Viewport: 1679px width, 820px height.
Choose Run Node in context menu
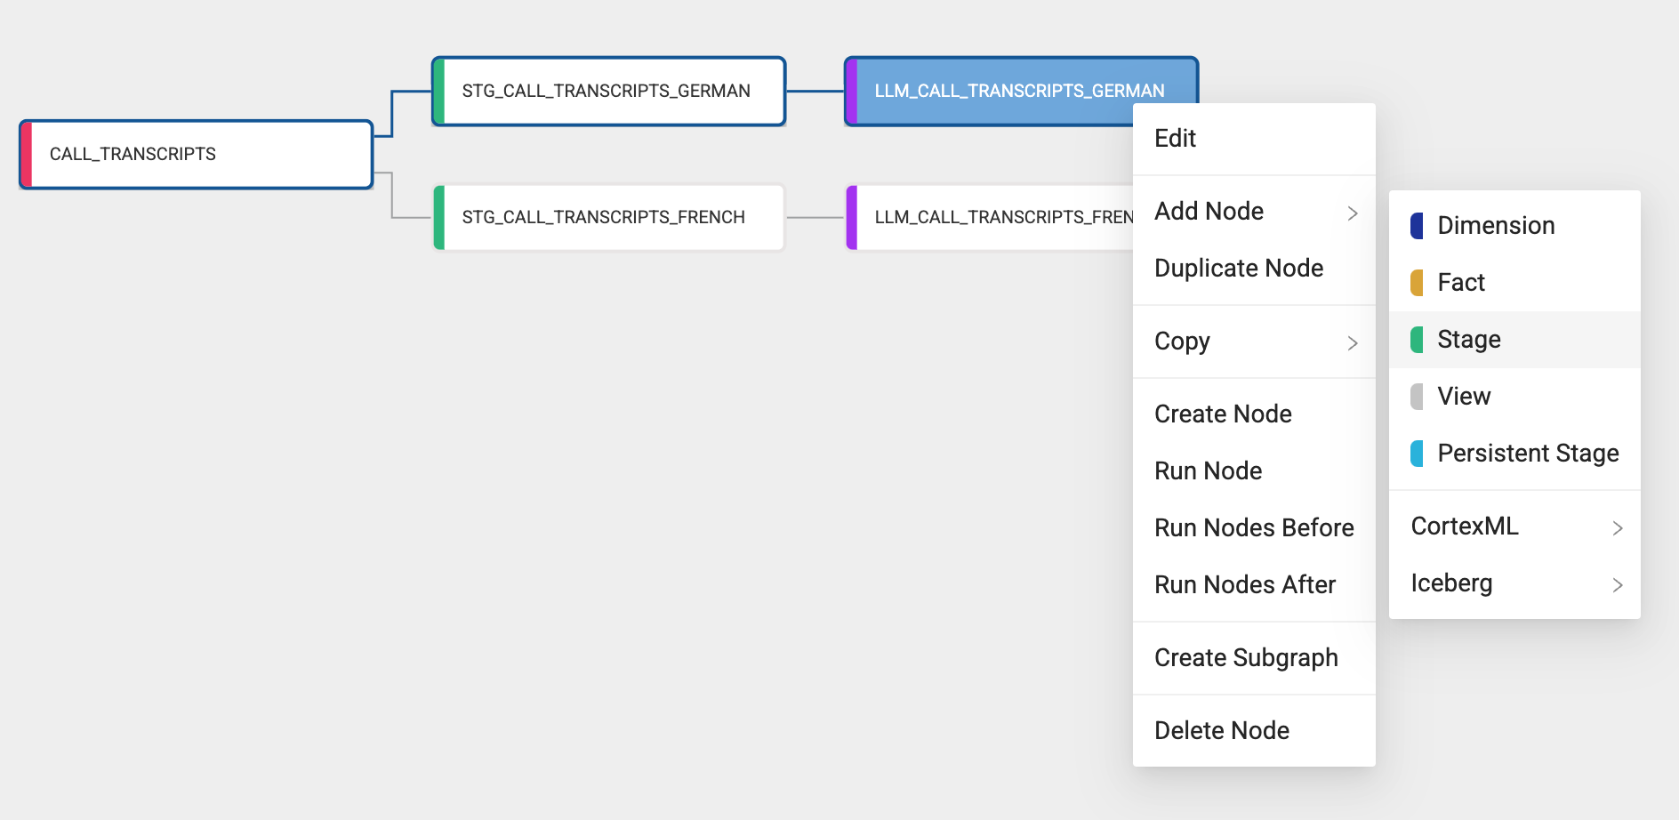pos(1254,471)
